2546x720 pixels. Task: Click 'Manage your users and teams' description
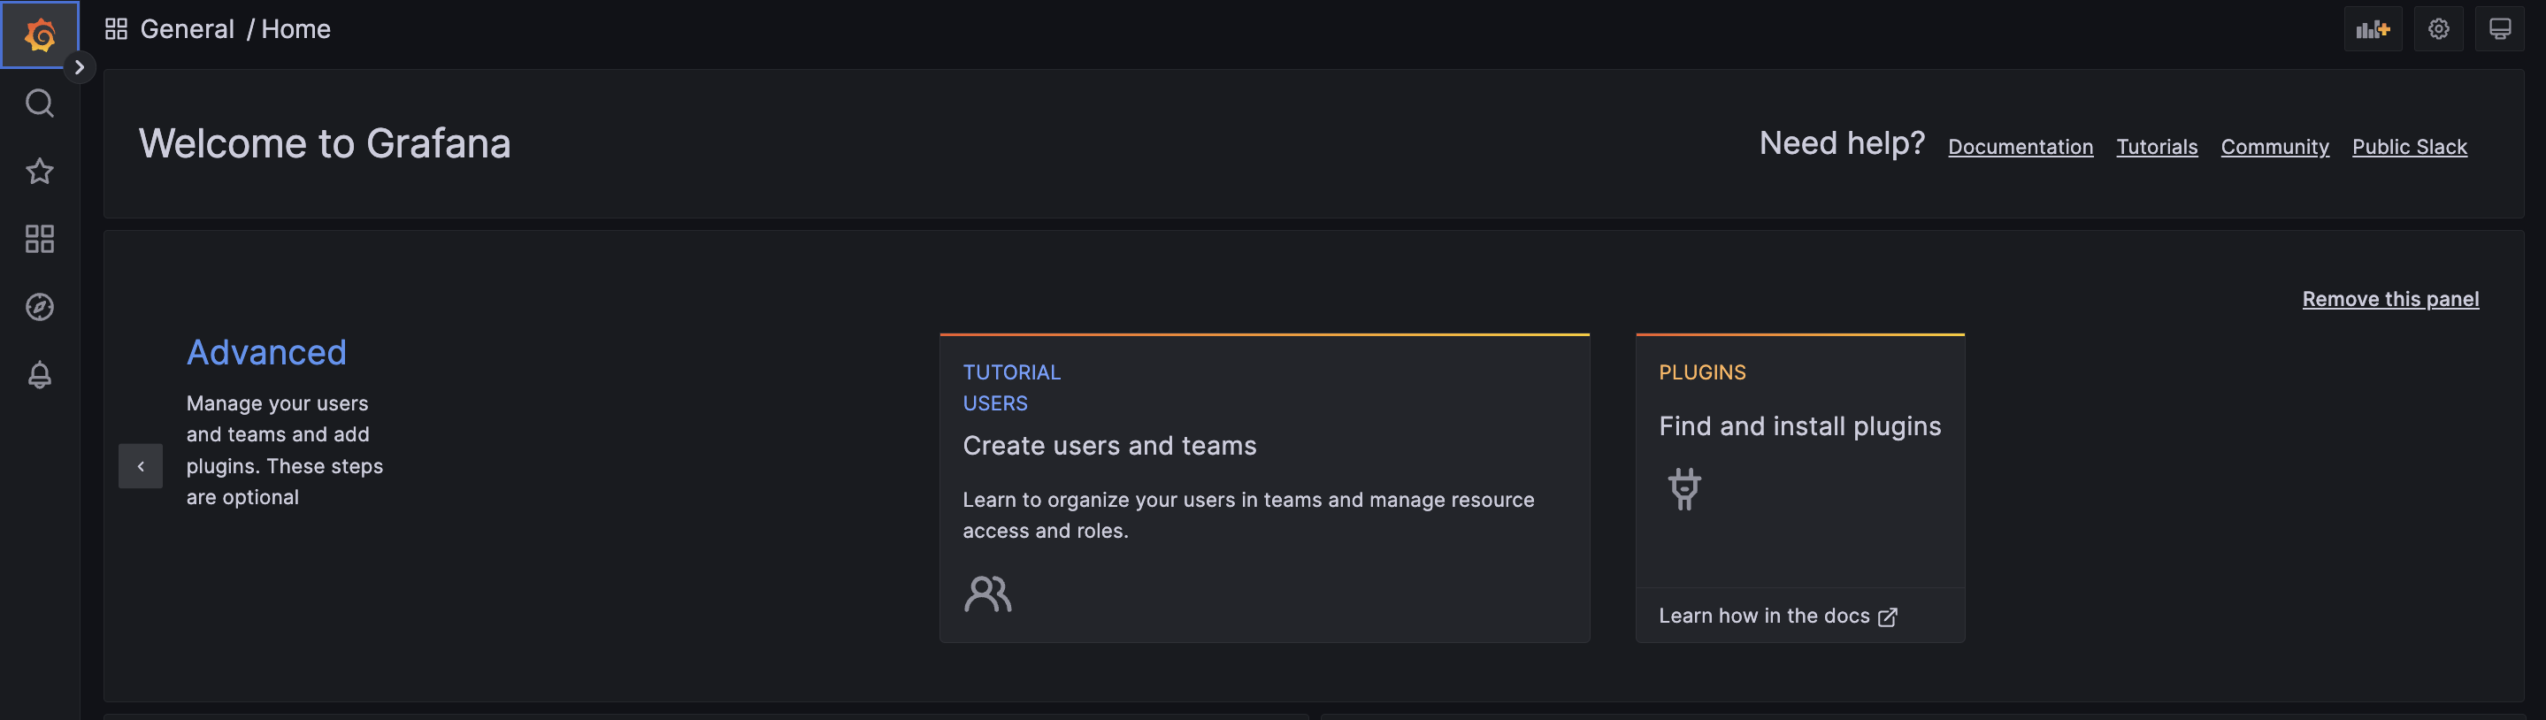[285, 449]
